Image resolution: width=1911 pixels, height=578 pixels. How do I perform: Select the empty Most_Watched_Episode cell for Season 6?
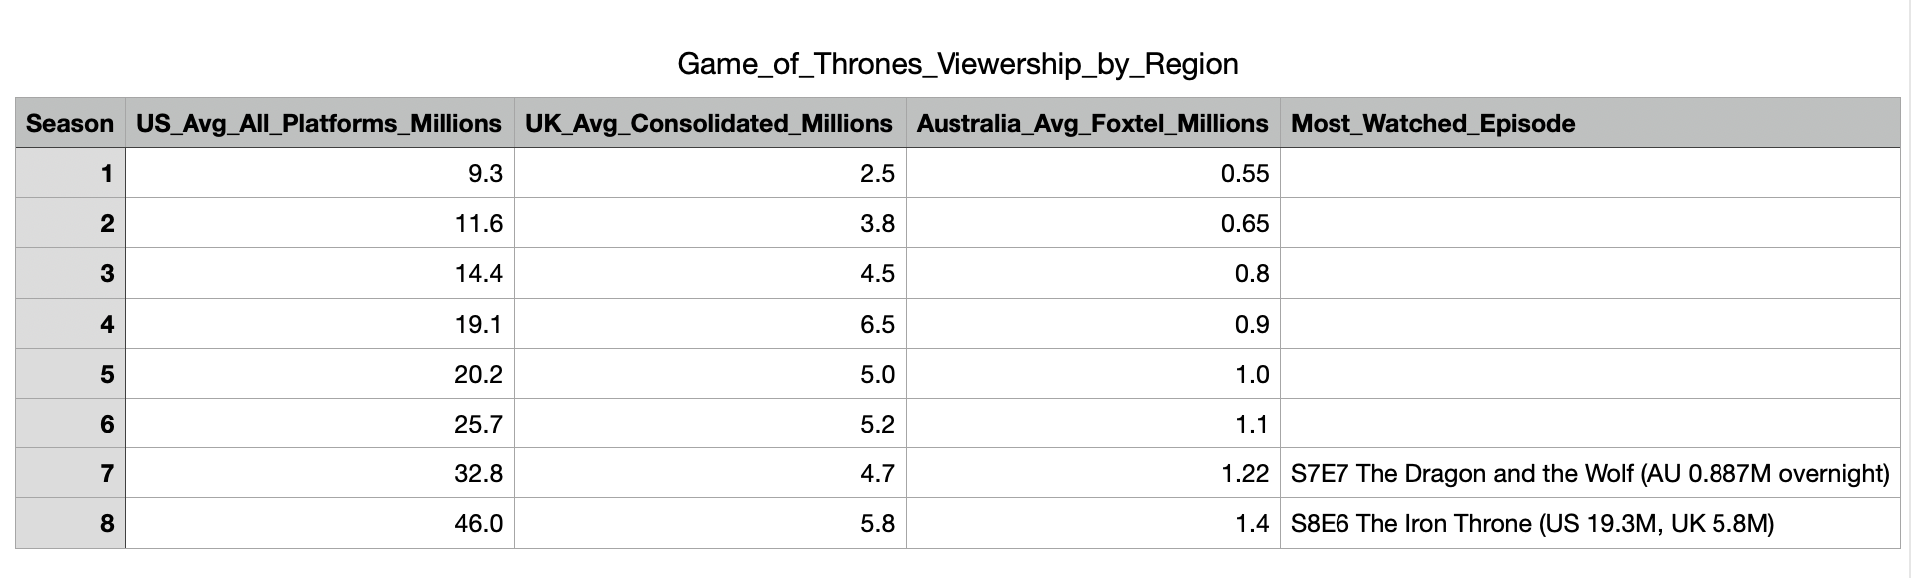tap(1589, 424)
